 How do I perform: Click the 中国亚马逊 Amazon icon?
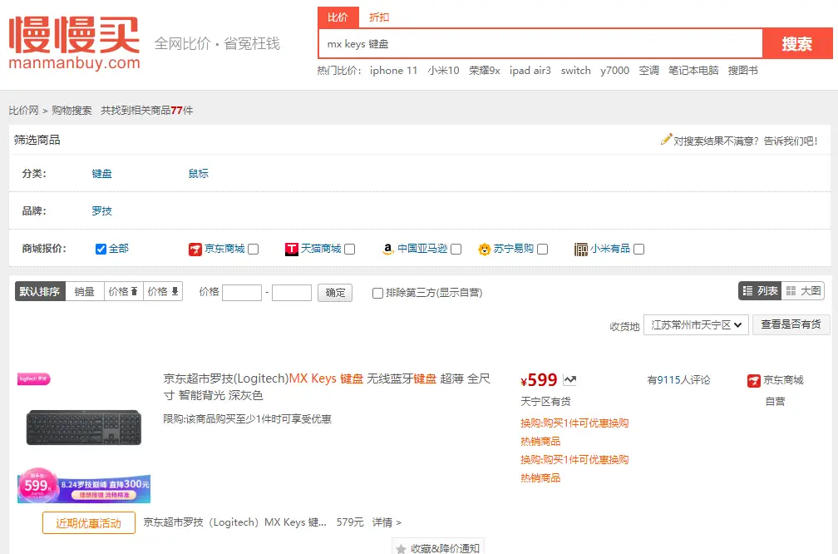[x=387, y=248]
